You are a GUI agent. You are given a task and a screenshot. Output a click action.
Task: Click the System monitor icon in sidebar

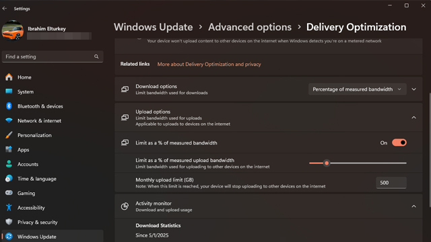click(9, 91)
